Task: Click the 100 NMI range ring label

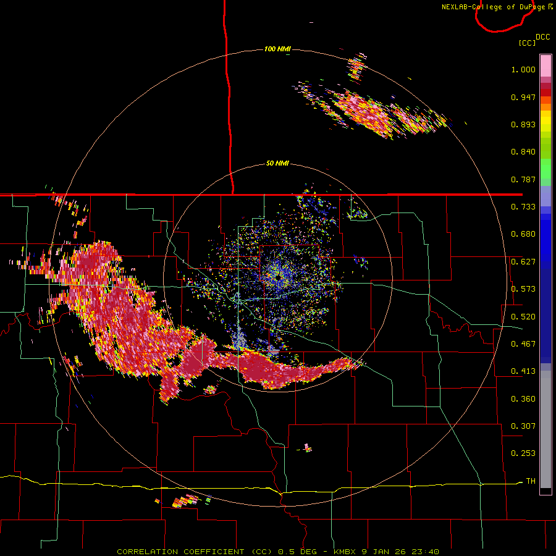Action: (277, 49)
